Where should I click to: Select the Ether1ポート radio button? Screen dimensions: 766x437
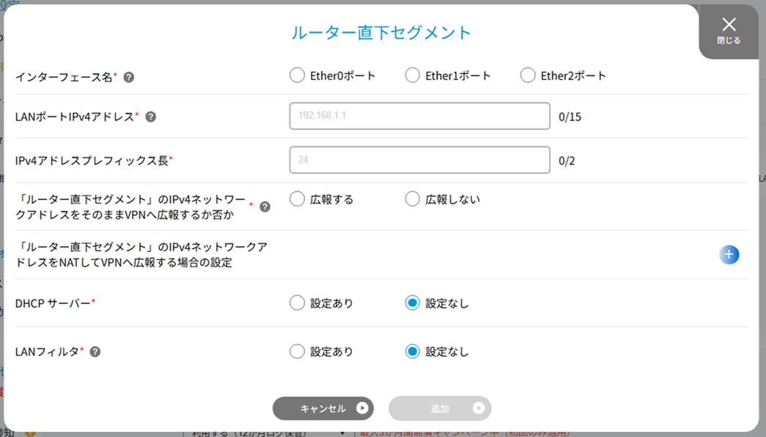pos(413,75)
